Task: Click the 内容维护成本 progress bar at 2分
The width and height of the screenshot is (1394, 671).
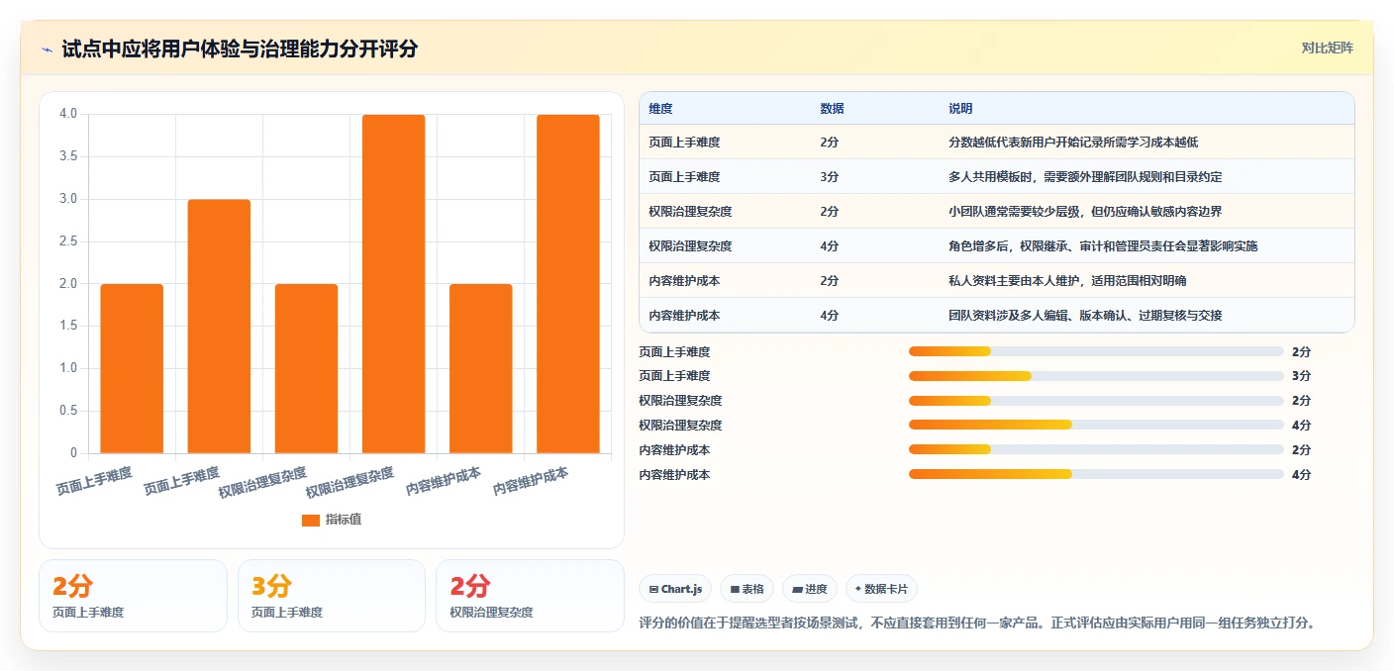Action: point(1096,450)
